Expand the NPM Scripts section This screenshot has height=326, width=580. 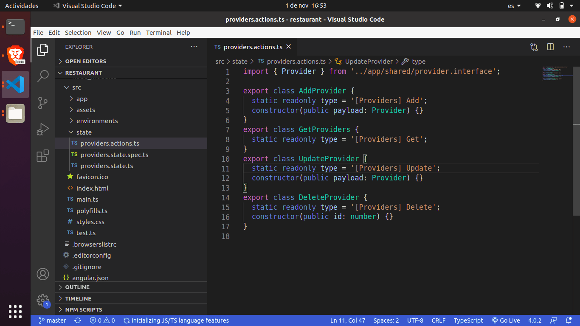pyautogui.click(x=131, y=309)
